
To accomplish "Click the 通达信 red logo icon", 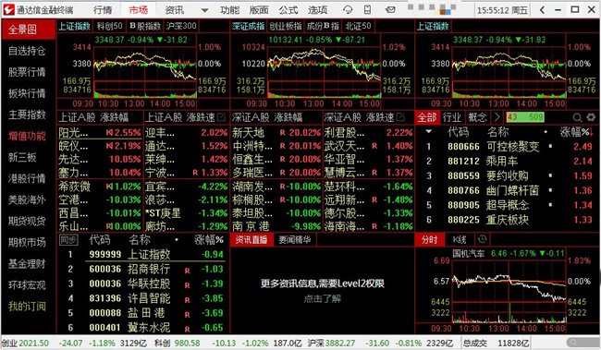I will point(8,9).
